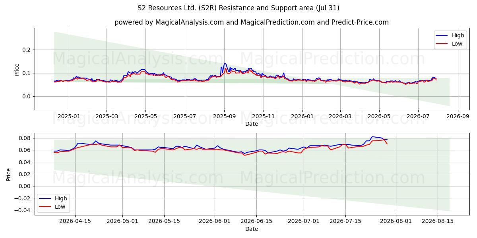The image size is (477, 238).
Task: Click the top chart 'Price' y-axis label
Action: coord(17,69)
